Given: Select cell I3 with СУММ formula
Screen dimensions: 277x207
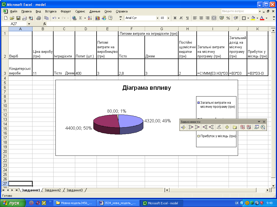Looking at the screenshot, I should click(213, 67).
